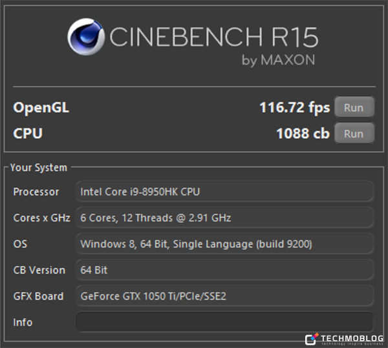388x348 pixels.
Task: Click the "Your System" group heading
Action: [39, 167]
